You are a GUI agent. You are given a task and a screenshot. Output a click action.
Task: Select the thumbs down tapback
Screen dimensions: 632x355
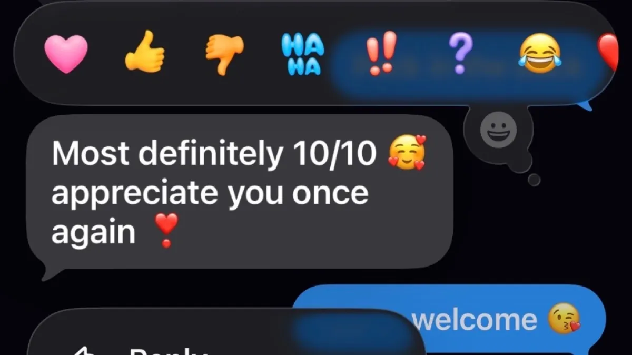(x=224, y=55)
